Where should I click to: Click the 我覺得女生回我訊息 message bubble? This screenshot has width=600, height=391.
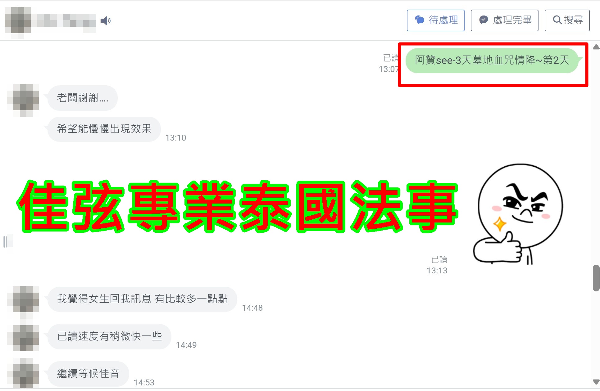click(x=142, y=299)
